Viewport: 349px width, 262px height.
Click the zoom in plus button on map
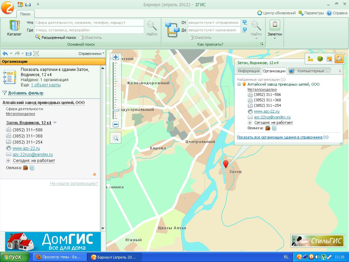116,57
